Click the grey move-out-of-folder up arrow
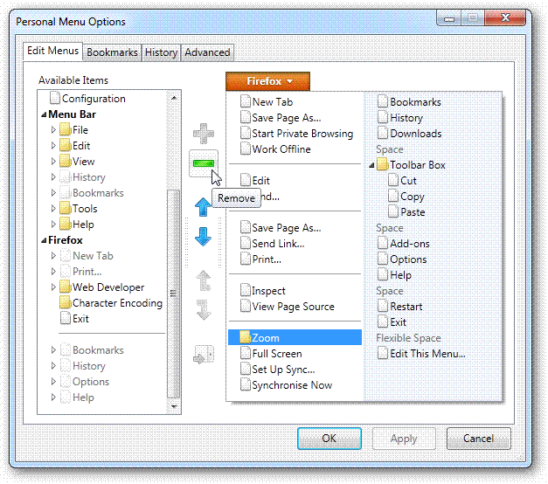Viewport: 548px width, 484px height. [204, 280]
